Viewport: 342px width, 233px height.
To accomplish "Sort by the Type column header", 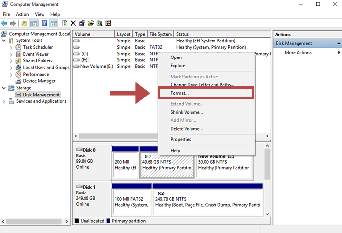I will tap(140, 34).
